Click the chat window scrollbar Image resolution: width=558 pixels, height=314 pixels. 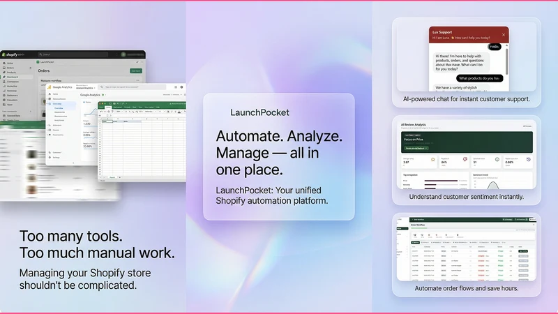[507, 60]
